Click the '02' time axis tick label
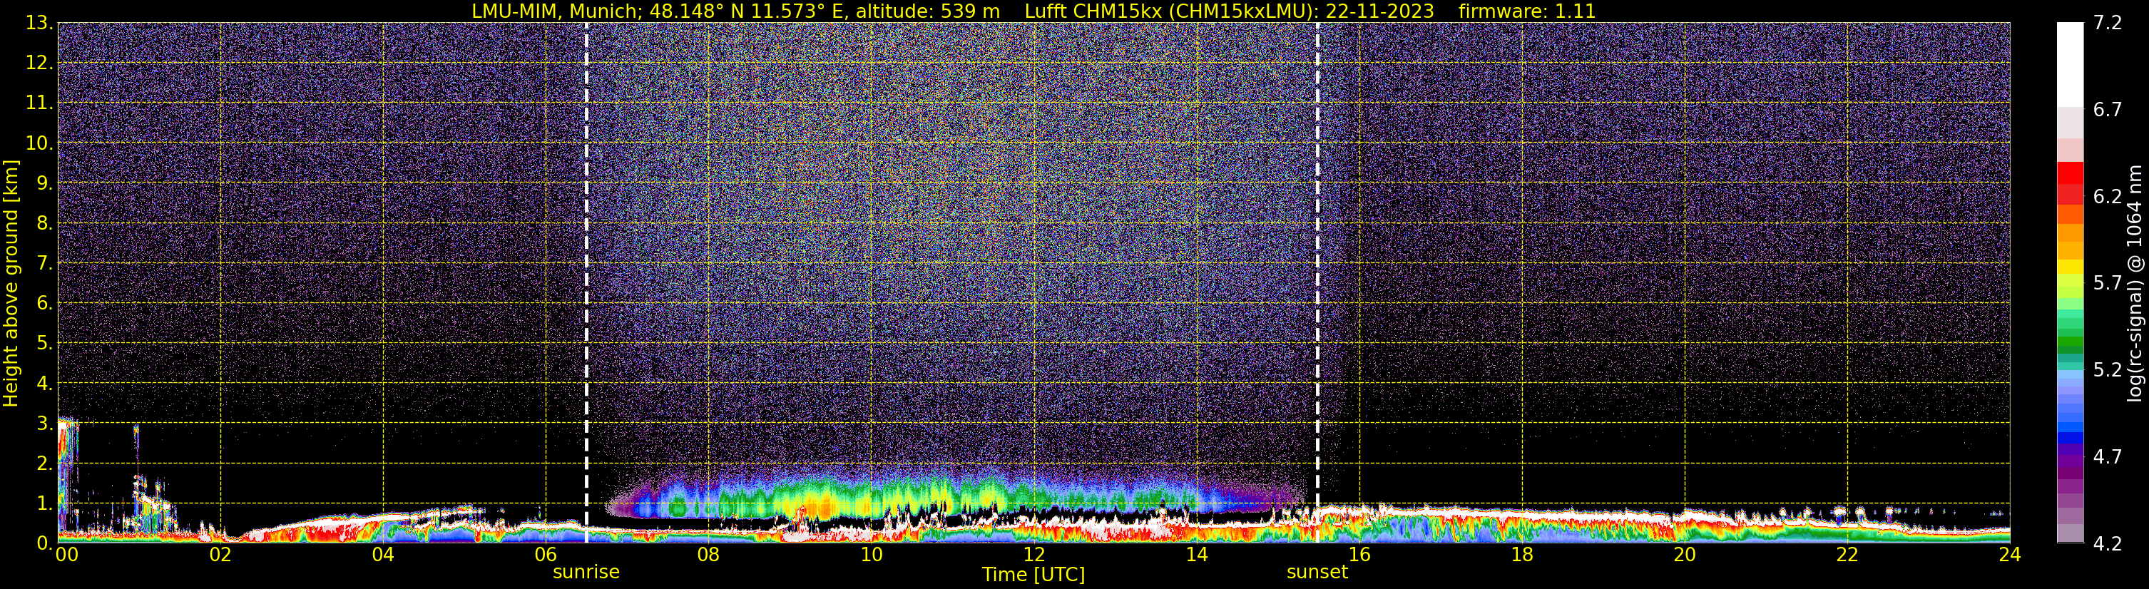The height and width of the screenshot is (589, 2149). tap(220, 555)
